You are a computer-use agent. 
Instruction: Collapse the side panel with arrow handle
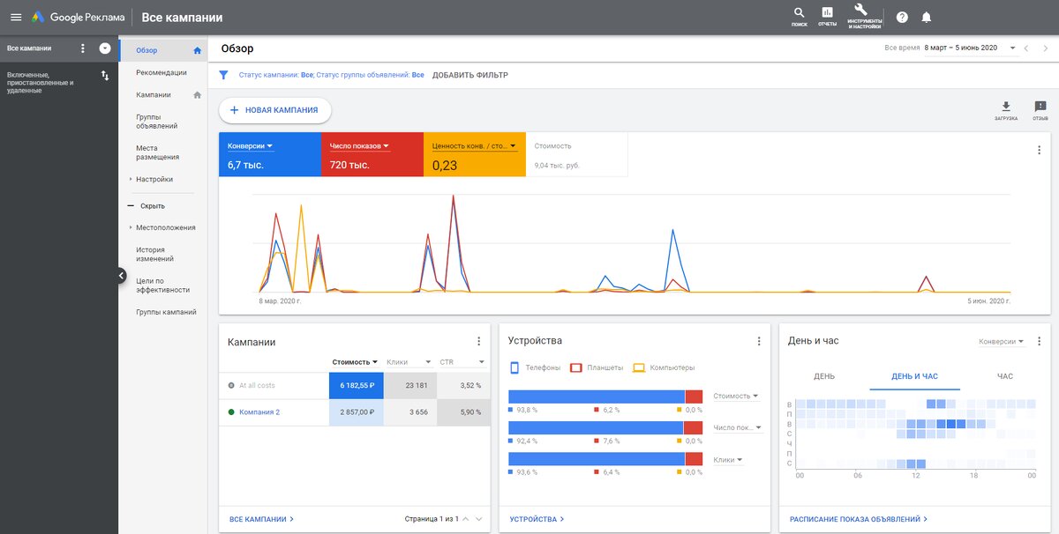(122, 275)
